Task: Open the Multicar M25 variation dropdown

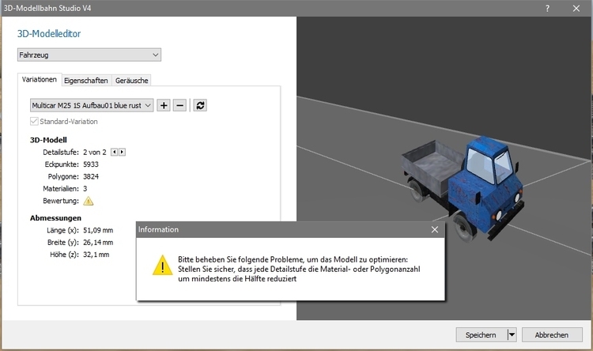Action: pos(92,105)
